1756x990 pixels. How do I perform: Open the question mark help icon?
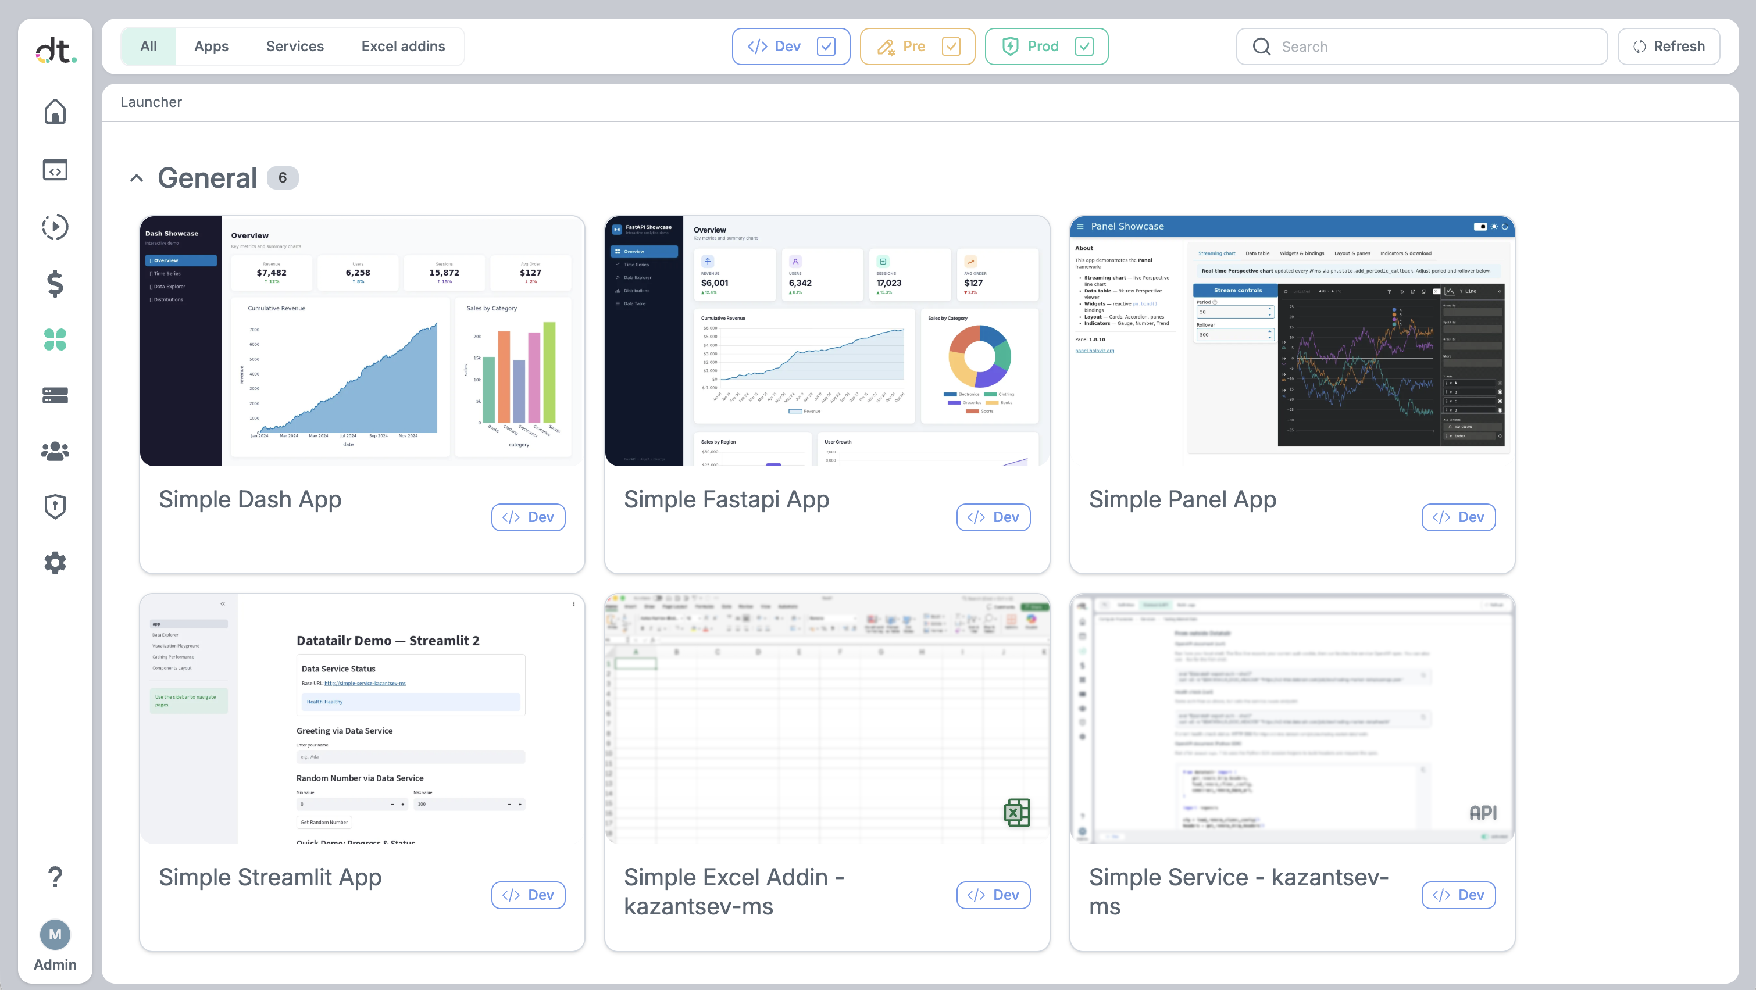pyautogui.click(x=55, y=877)
